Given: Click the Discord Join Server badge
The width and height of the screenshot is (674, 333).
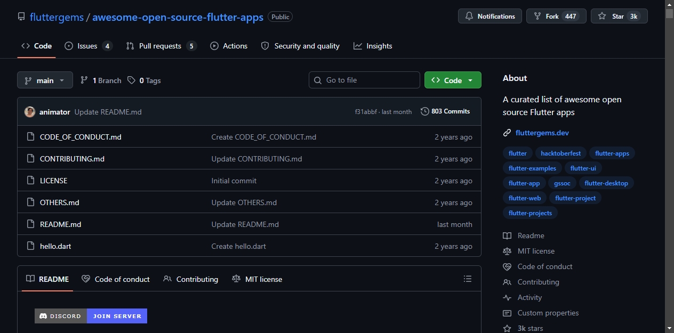Looking at the screenshot, I should pyautogui.click(x=91, y=316).
